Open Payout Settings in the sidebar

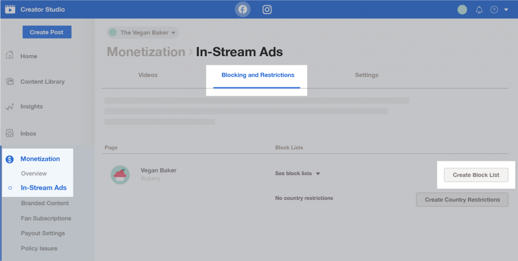(x=43, y=233)
